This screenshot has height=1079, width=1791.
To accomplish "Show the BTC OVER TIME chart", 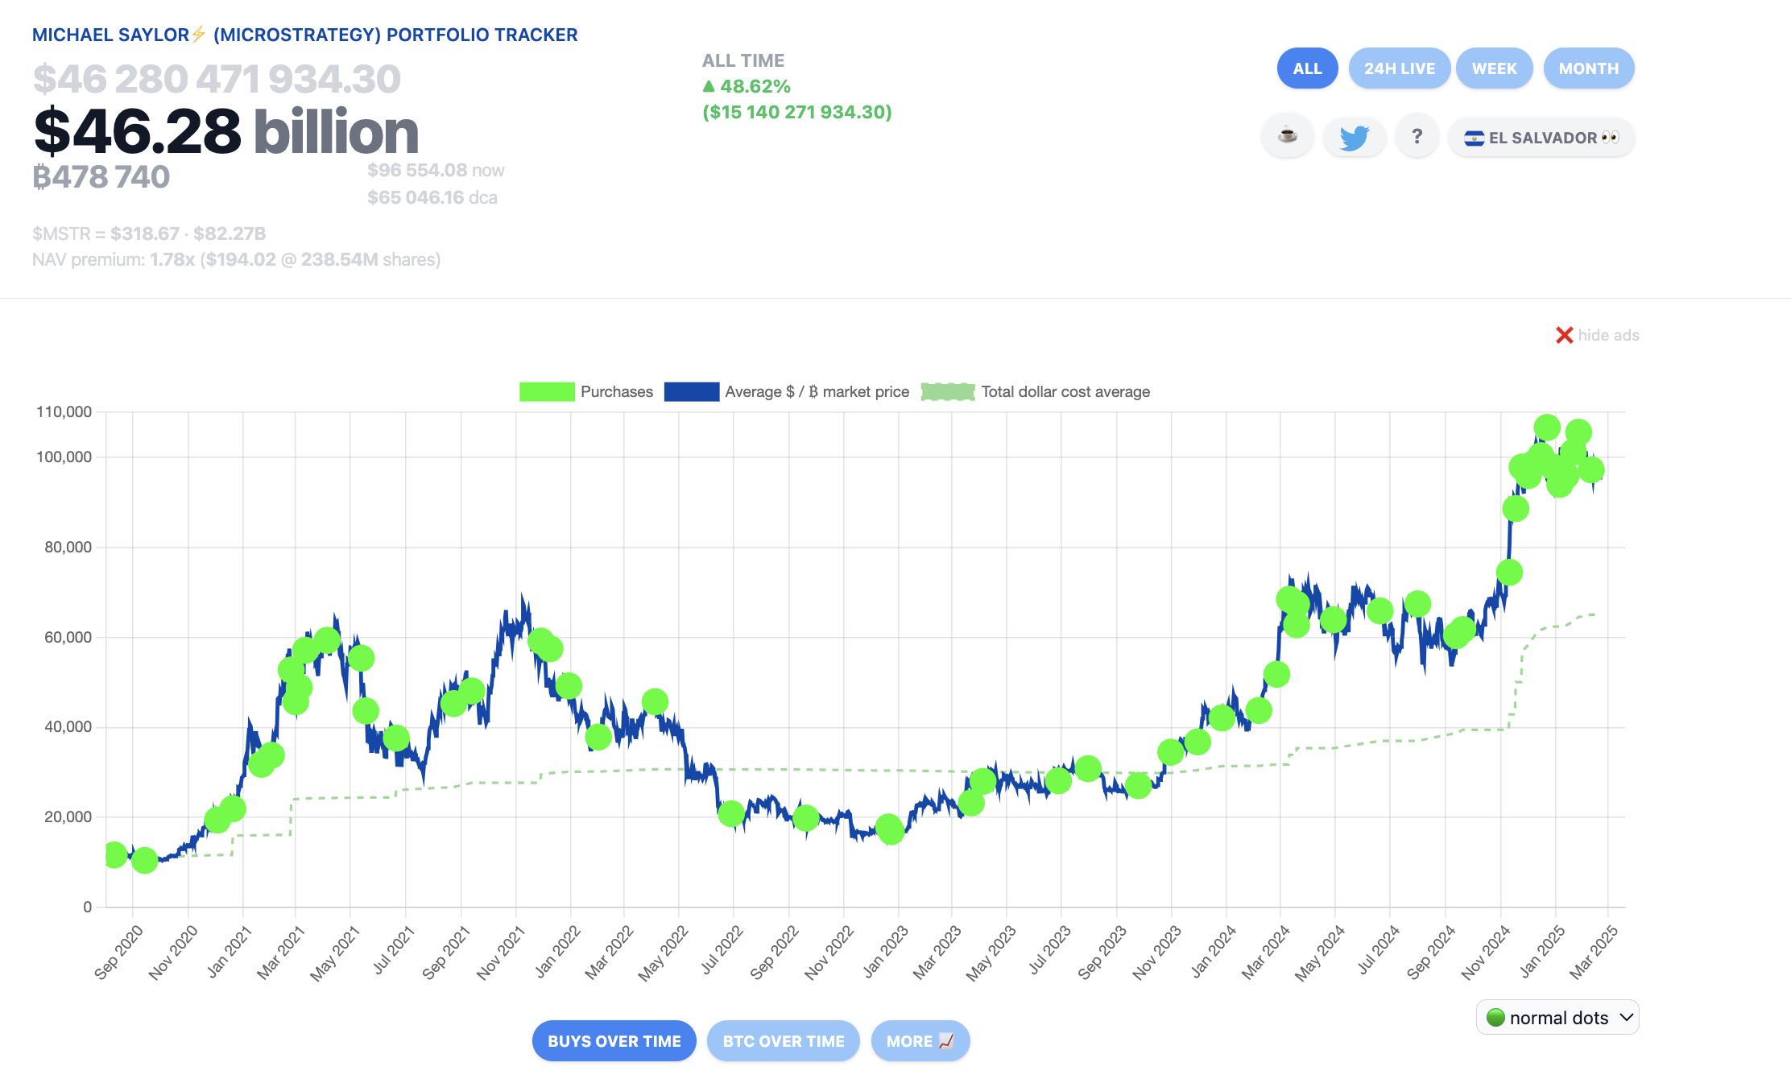I will pyautogui.click(x=783, y=1041).
